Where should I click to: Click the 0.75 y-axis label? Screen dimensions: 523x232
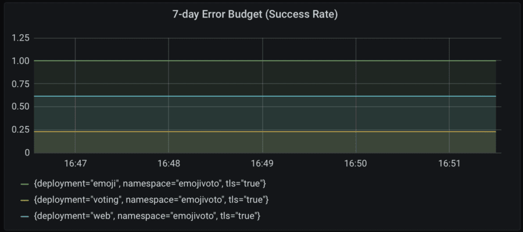21,84
